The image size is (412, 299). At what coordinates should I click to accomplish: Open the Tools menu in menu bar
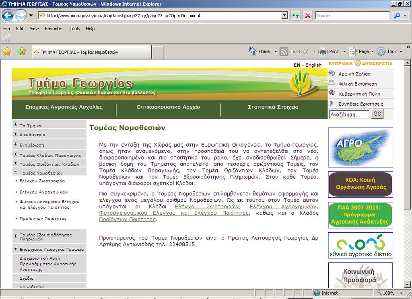[74, 29]
